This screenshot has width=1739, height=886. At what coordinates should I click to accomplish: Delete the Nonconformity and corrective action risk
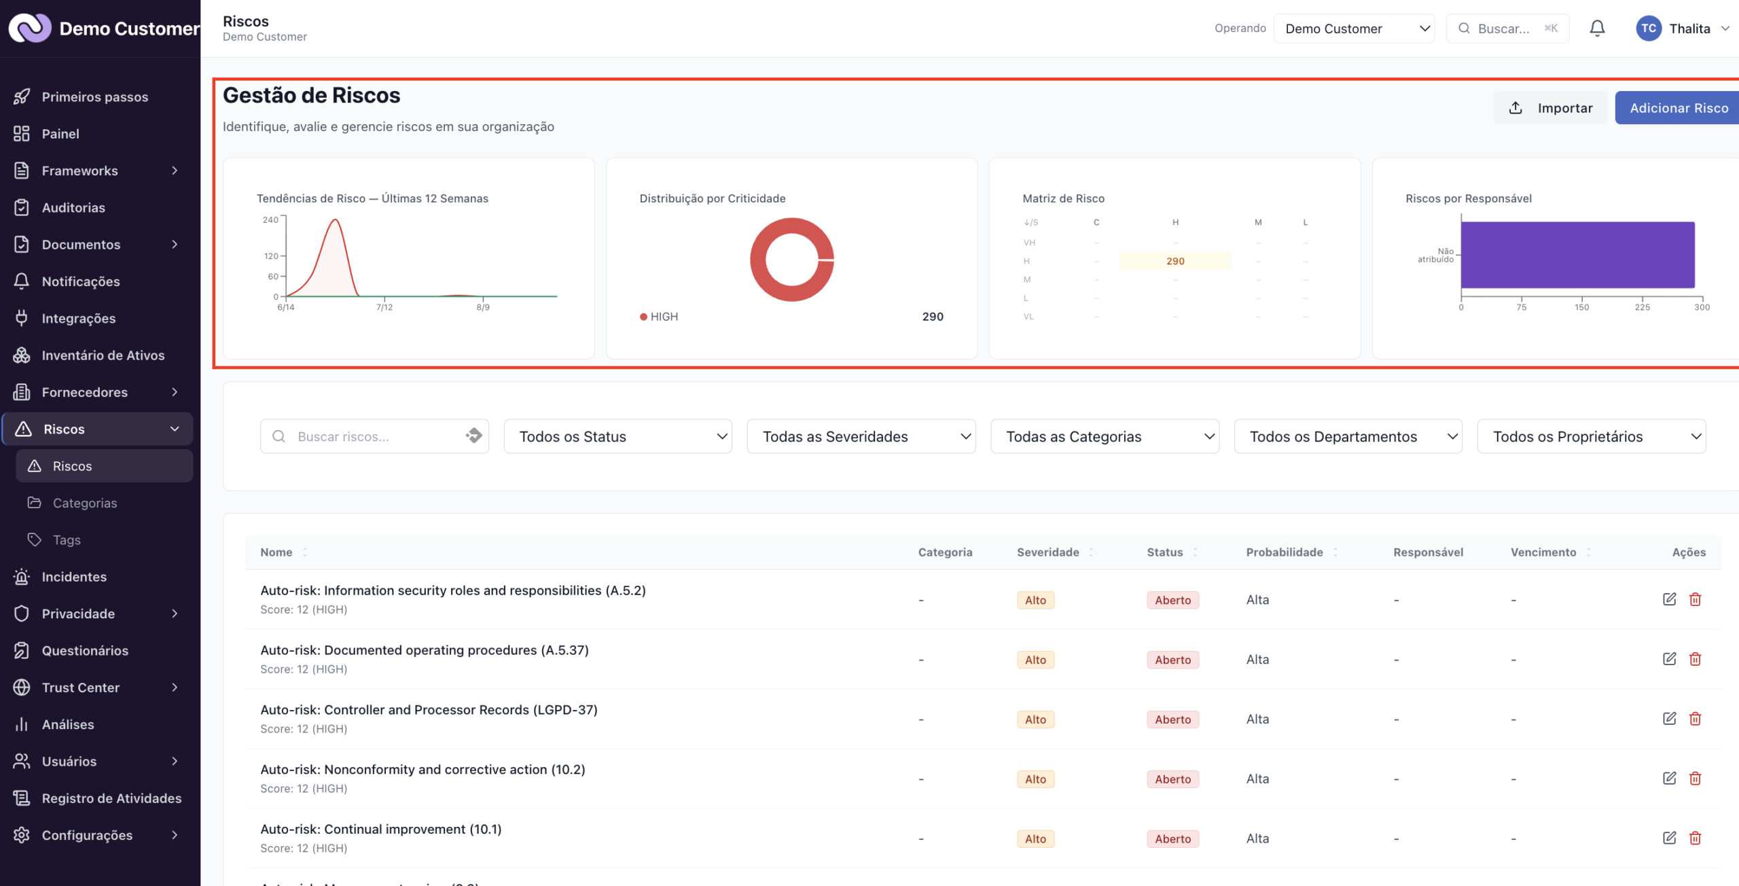[1695, 779]
